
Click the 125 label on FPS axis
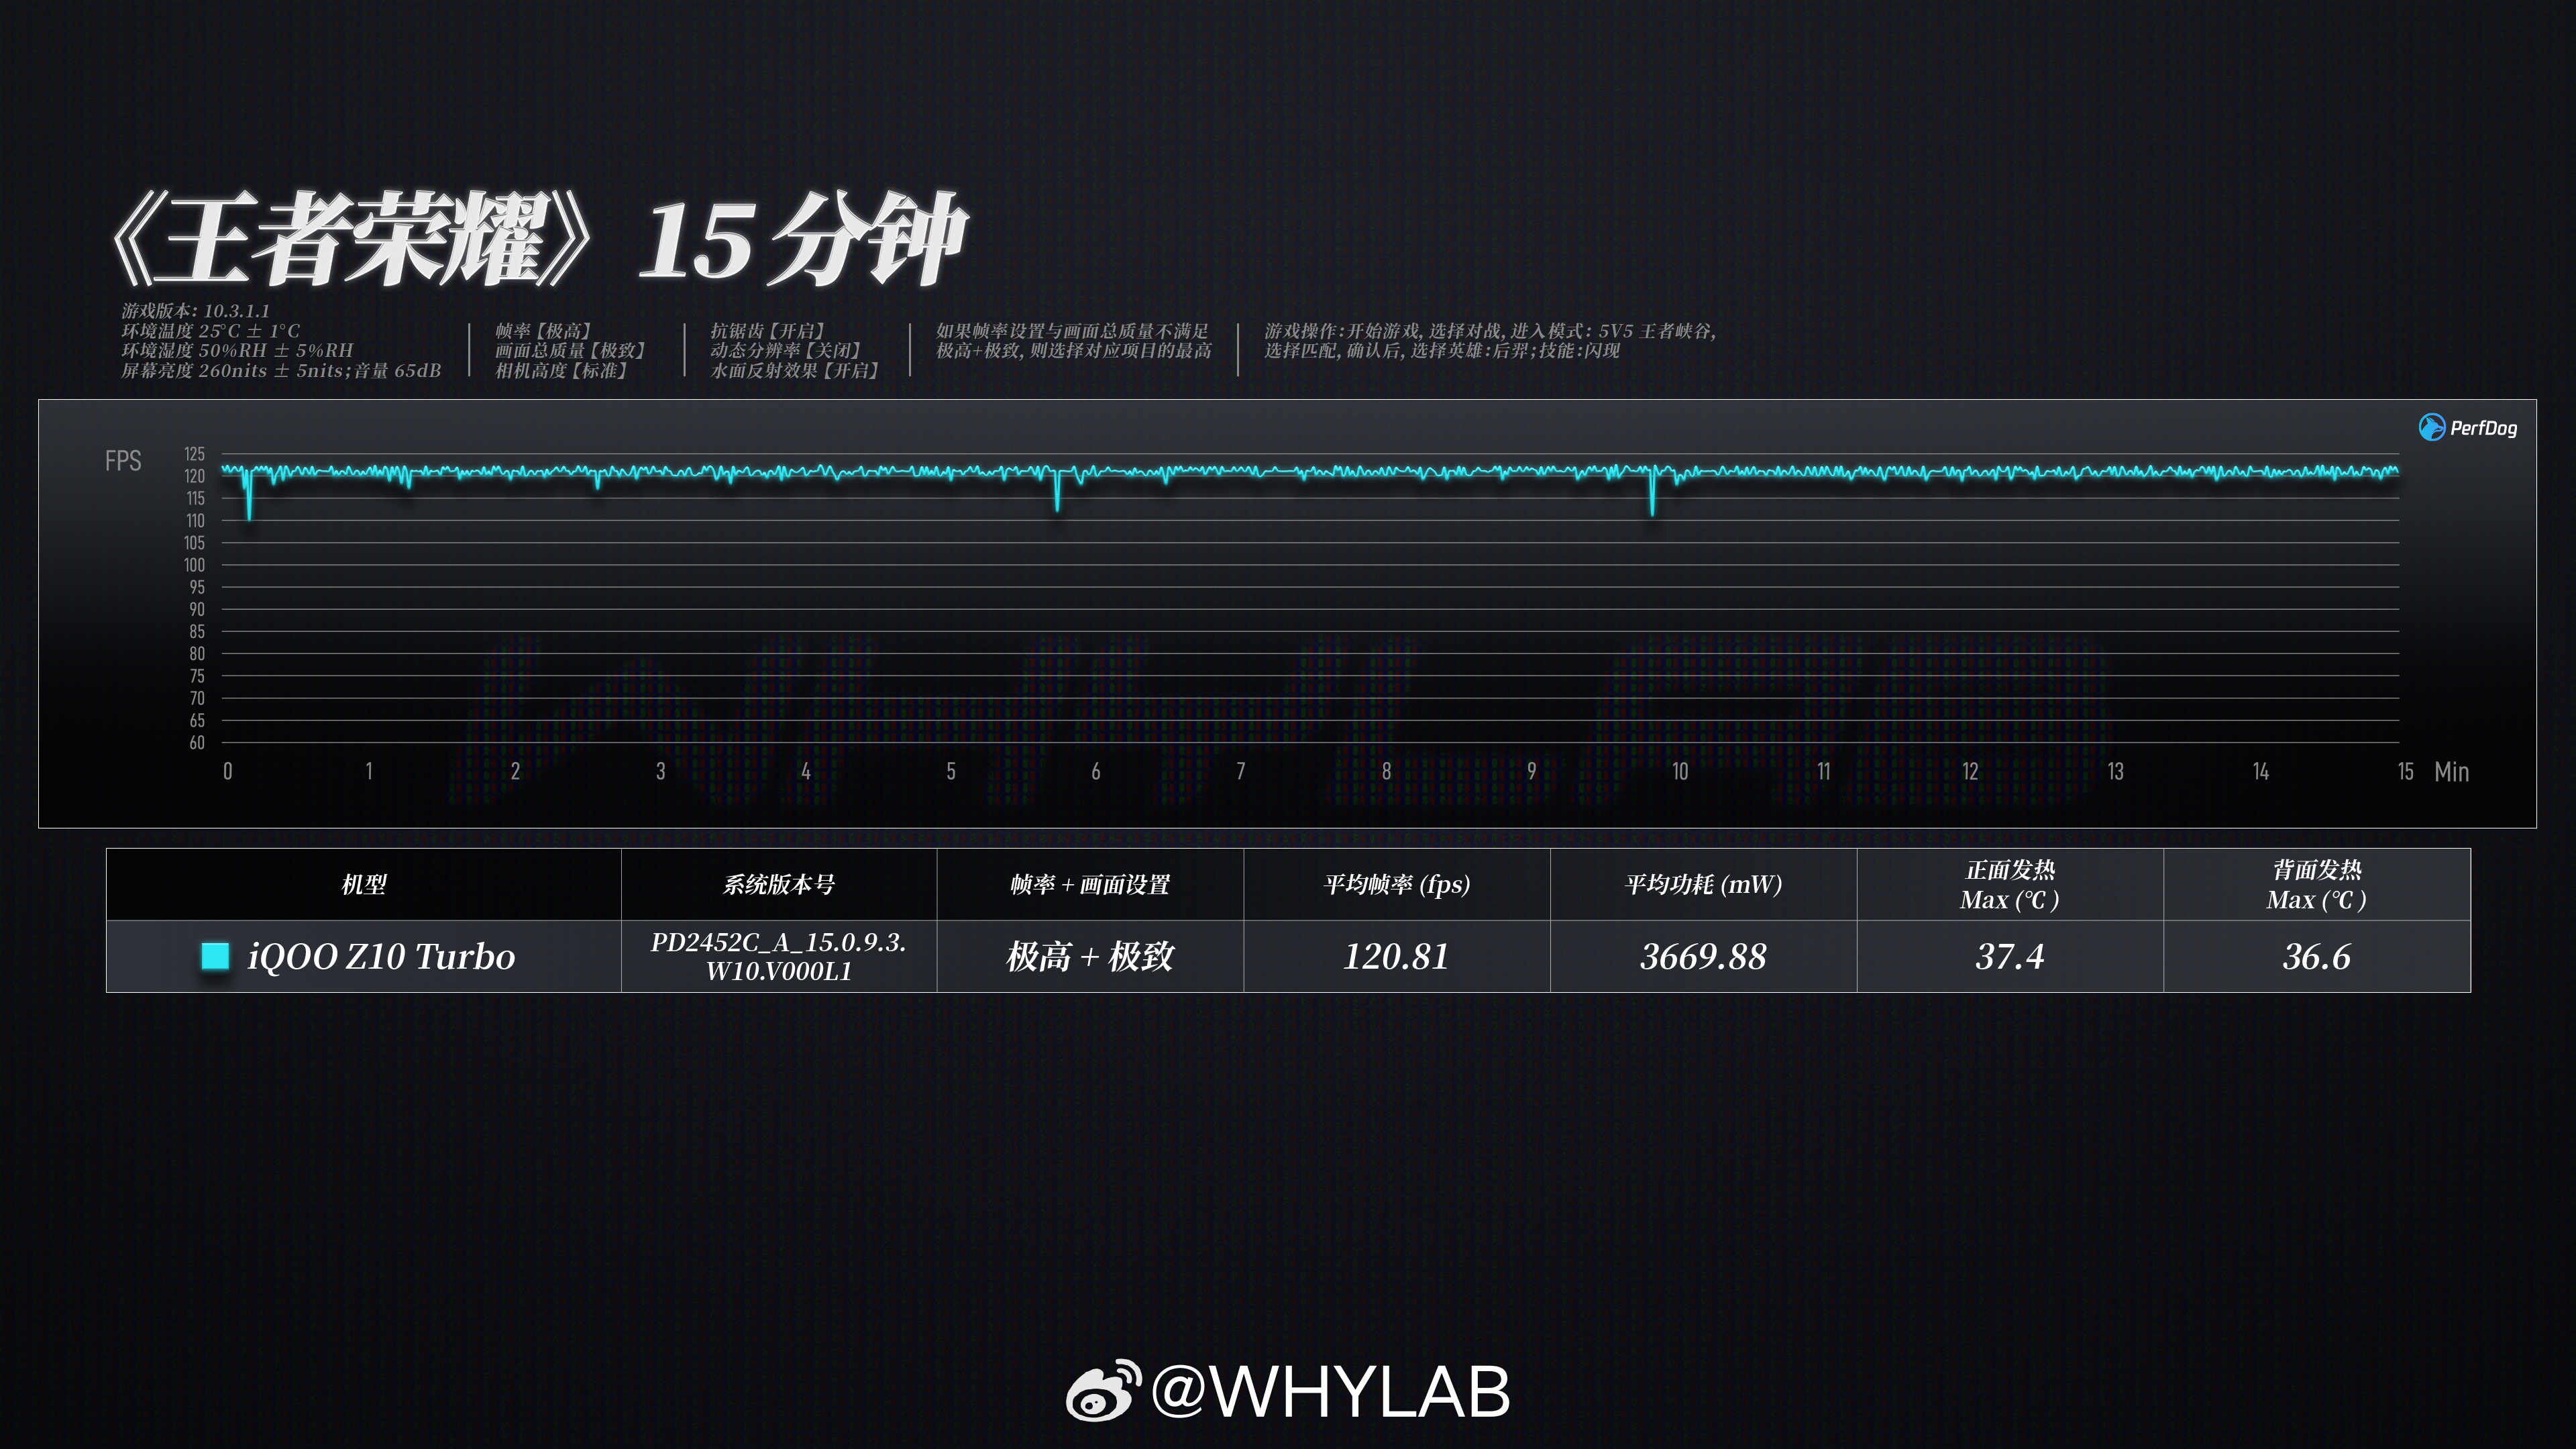coord(194,454)
